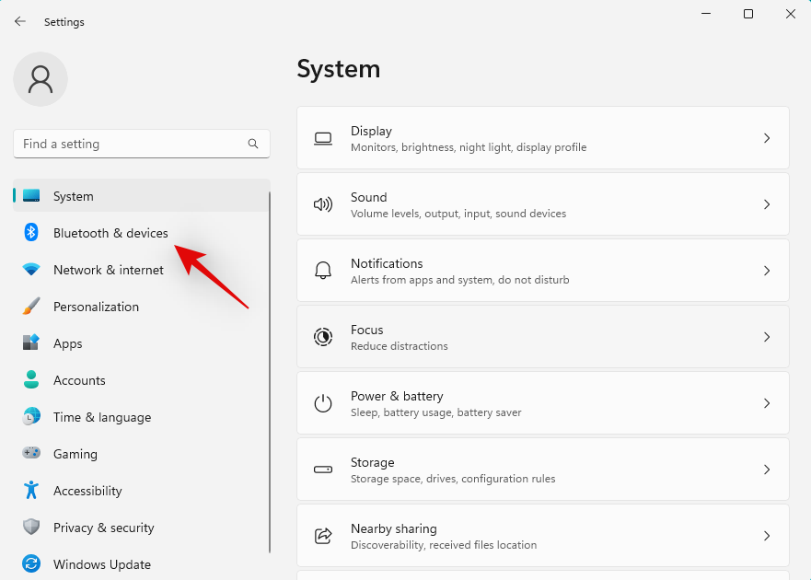The image size is (811, 580).
Task: Open Gaming settings section
Action: [x=141, y=453]
